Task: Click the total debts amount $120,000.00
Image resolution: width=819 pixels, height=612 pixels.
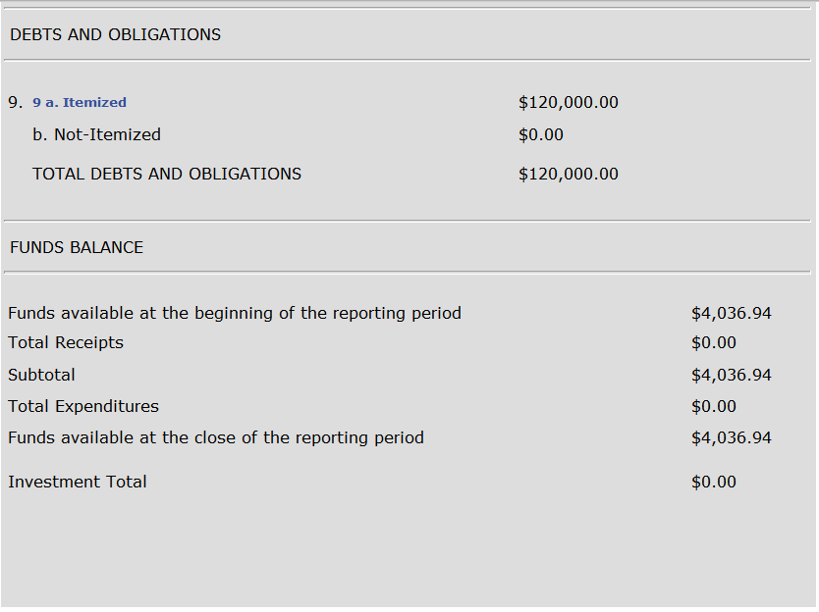Action: [569, 174]
